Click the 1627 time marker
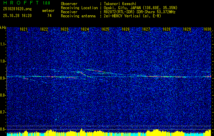Image resolution: width=214 pixels, height=136 pixels. (146, 29)
